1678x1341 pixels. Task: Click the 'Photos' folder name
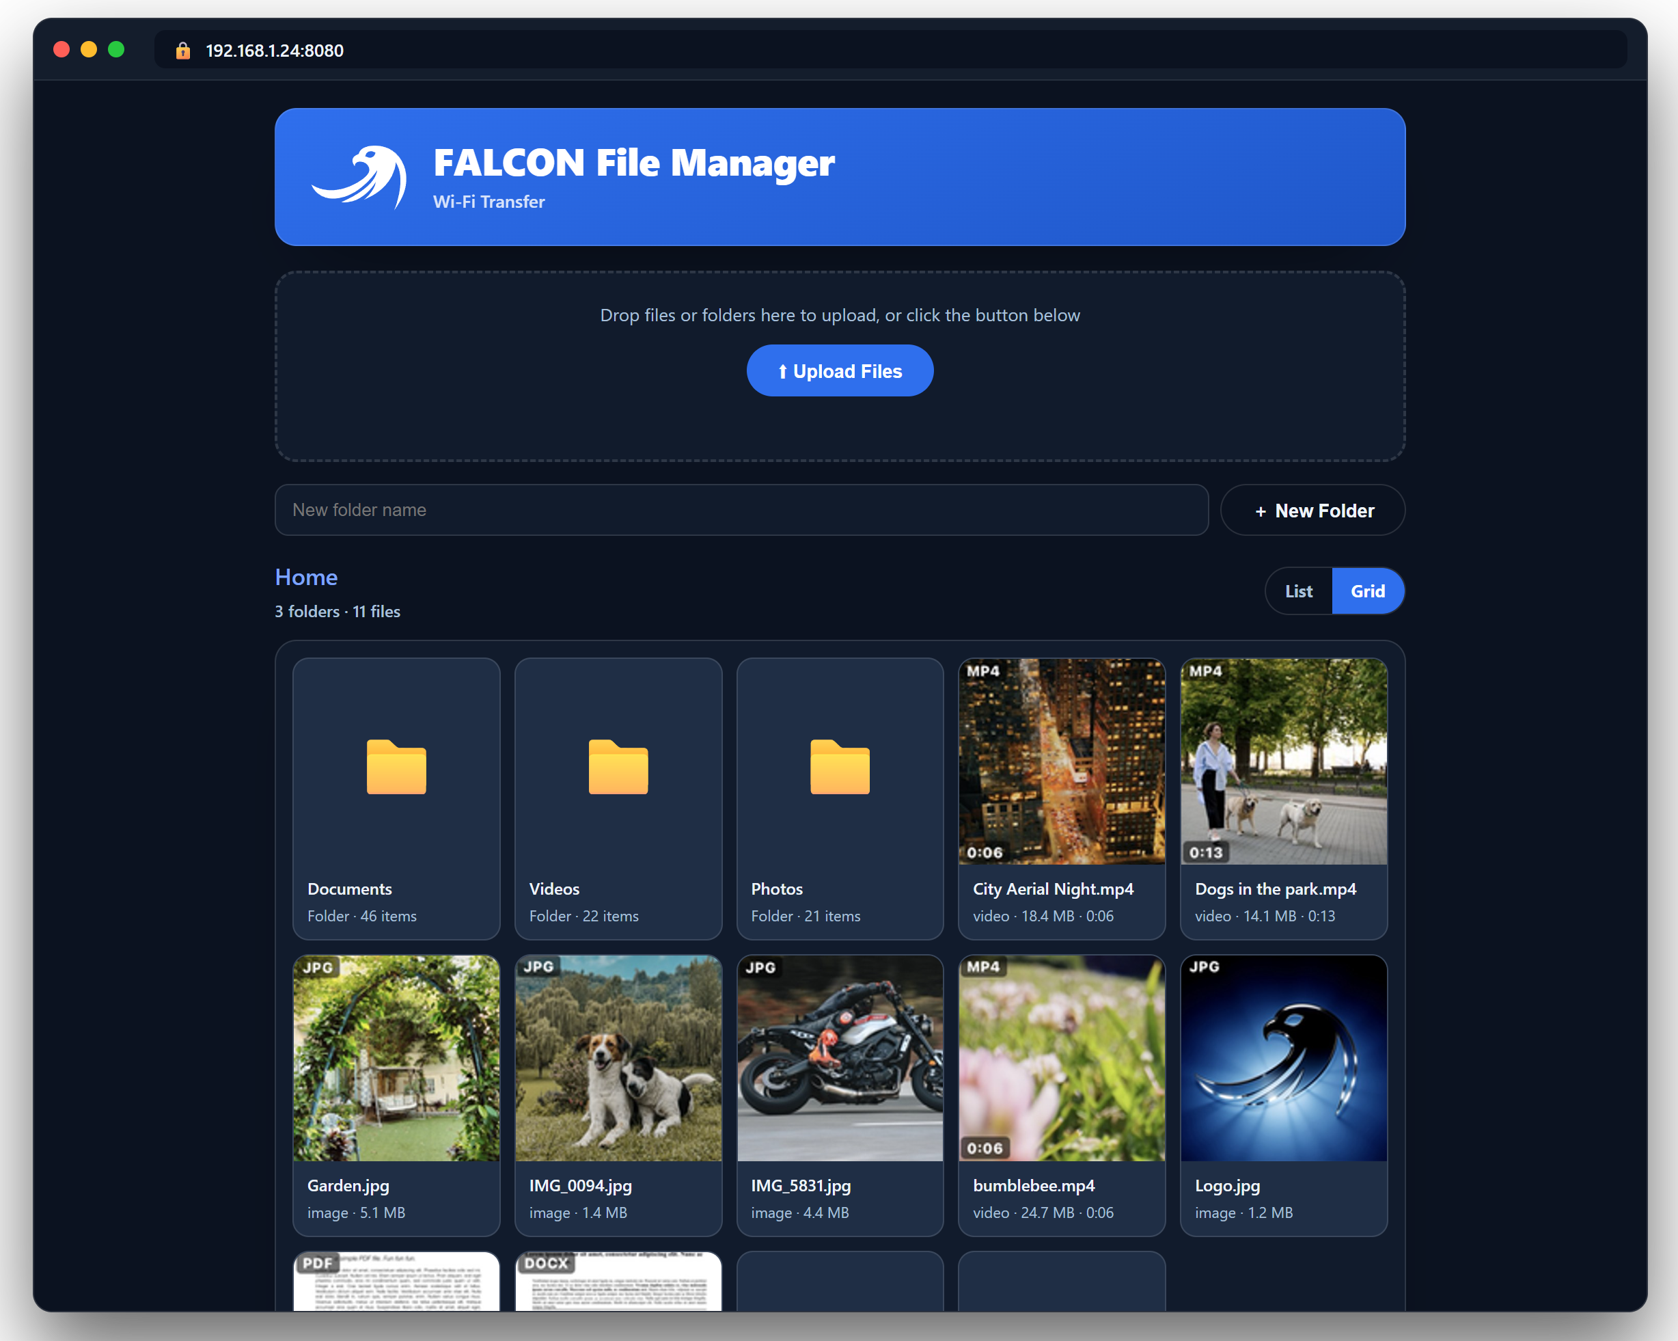777,889
